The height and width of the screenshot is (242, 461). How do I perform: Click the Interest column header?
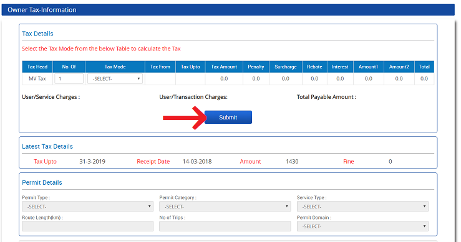pyautogui.click(x=340, y=67)
